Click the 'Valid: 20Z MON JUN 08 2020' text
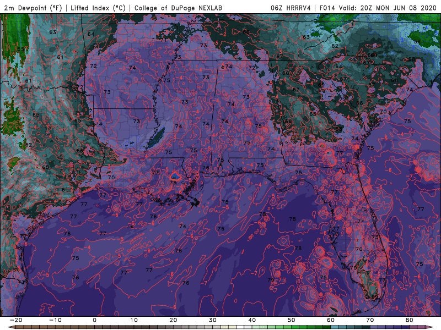The height and width of the screenshot is (330, 441). (x=388, y=8)
